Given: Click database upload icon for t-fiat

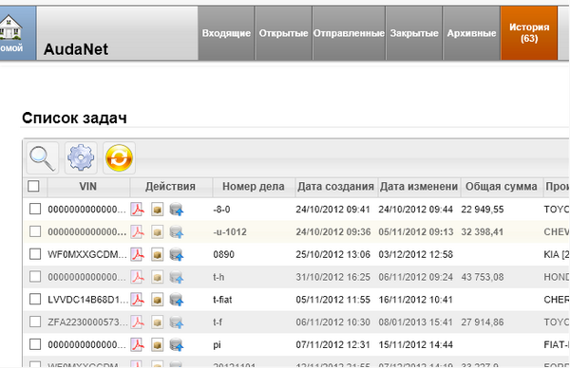Looking at the screenshot, I should [177, 300].
